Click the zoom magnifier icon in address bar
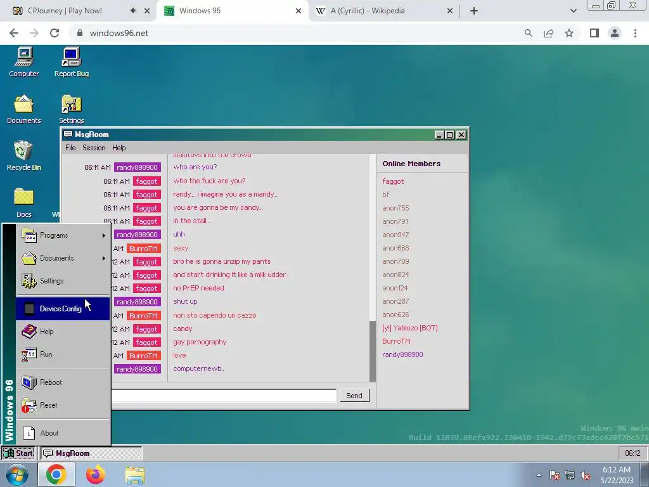The width and height of the screenshot is (649, 487). [x=529, y=33]
